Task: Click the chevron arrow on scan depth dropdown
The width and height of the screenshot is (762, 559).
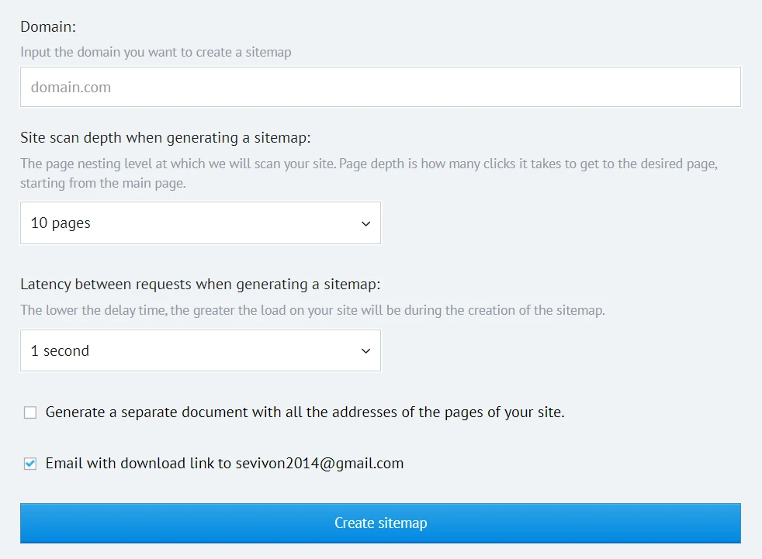Action: click(x=366, y=223)
